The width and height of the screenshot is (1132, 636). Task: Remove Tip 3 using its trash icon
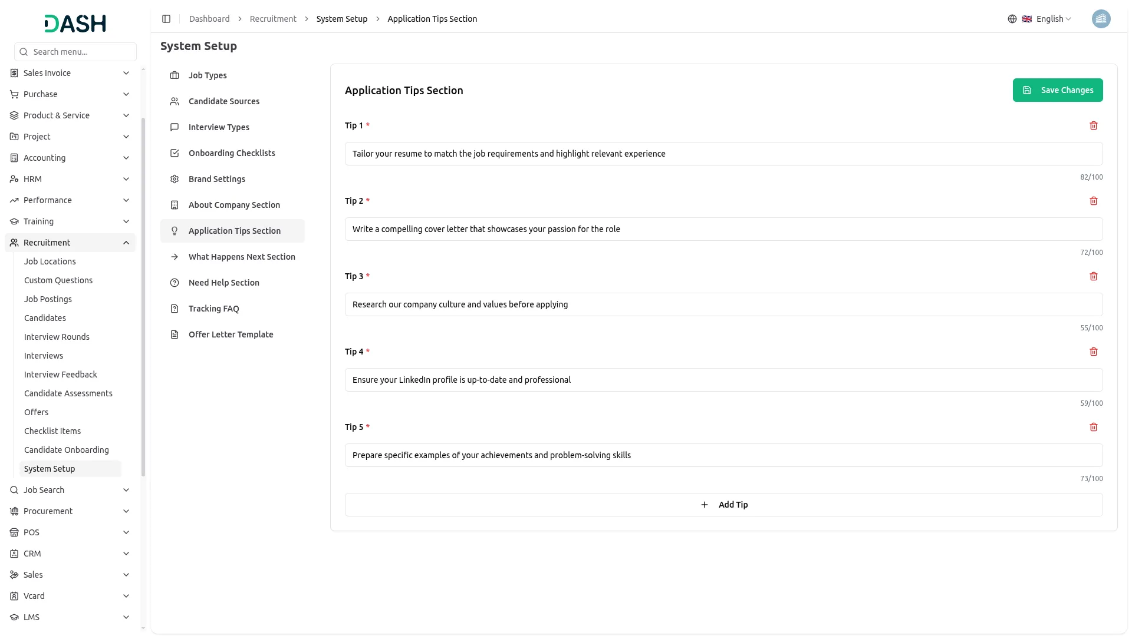click(1093, 276)
